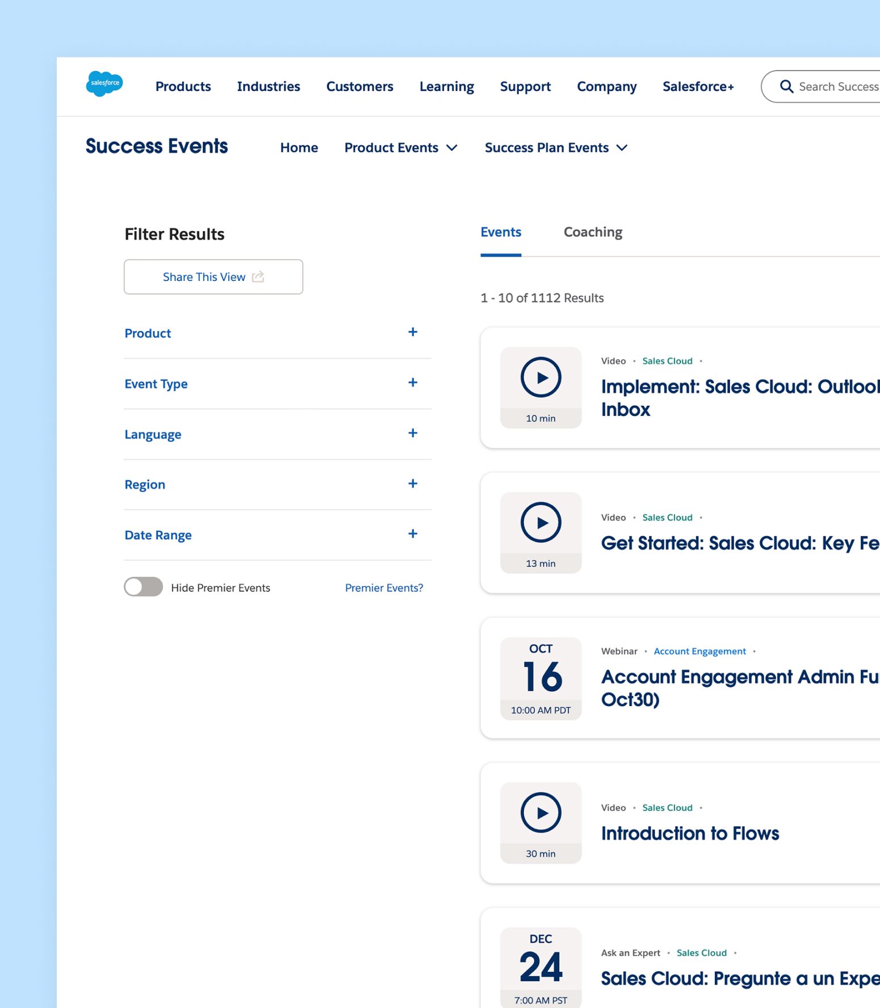Click the OCT 16 date tile
The height and width of the screenshot is (1008, 880).
pos(540,678)
